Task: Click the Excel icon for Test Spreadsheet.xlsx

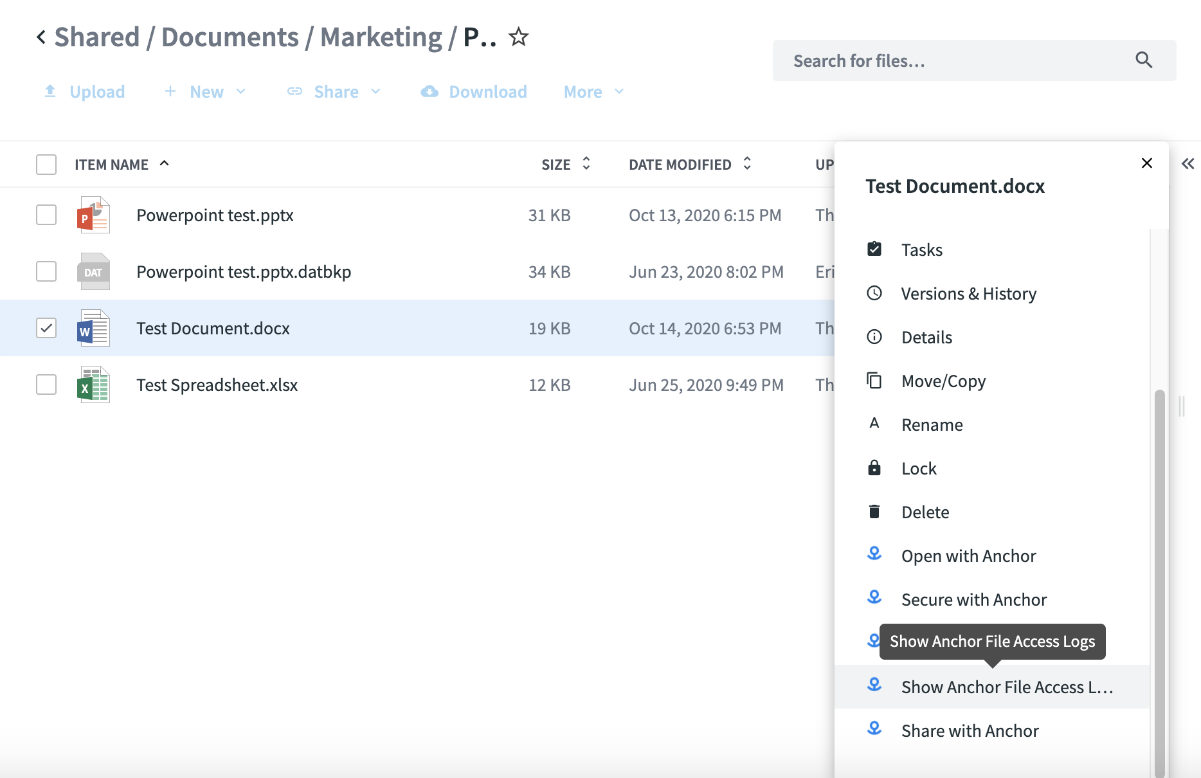Action: [93, 385]
